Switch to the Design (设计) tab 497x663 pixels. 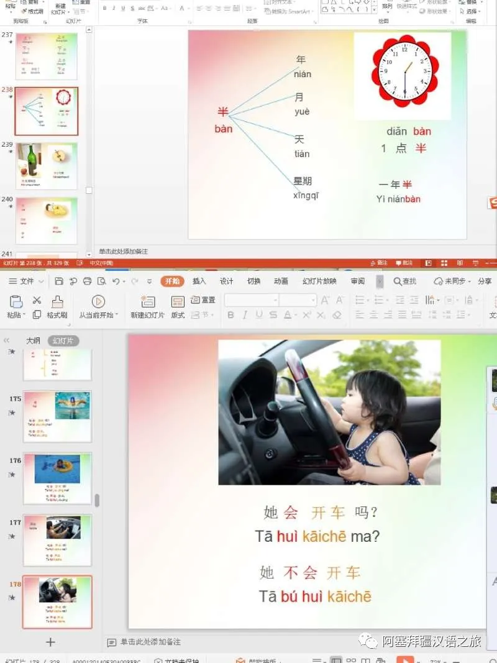[x=227, y=281]
